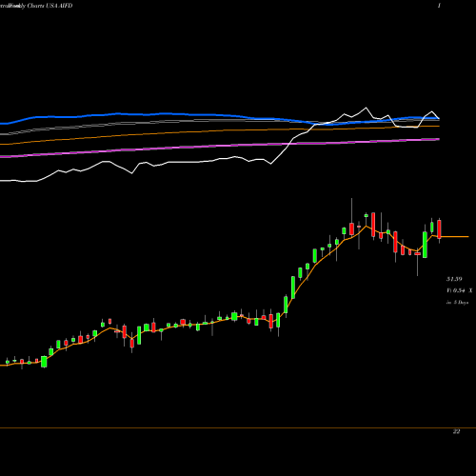This screenshot has height=476, width=476.
Task: Click the orange horizontal price marker extending right
Action: pyautogui.click(x=455, y=237)
